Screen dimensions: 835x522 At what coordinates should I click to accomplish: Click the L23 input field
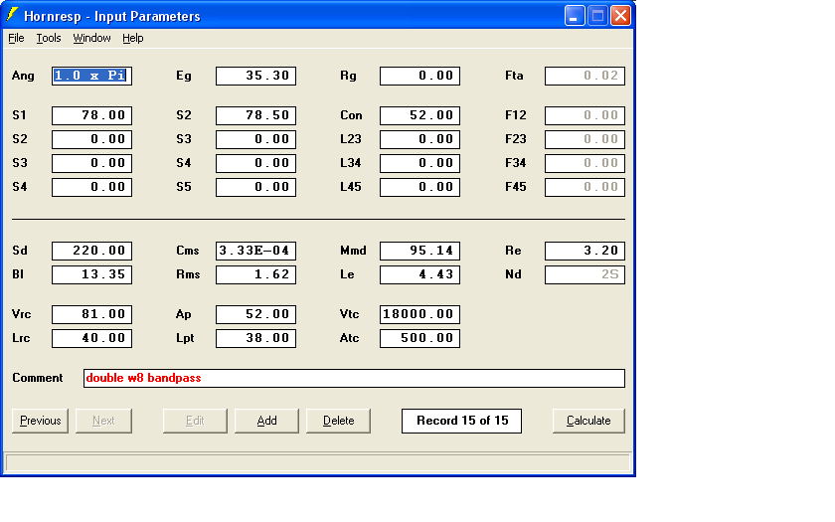[x=419, y=139]
